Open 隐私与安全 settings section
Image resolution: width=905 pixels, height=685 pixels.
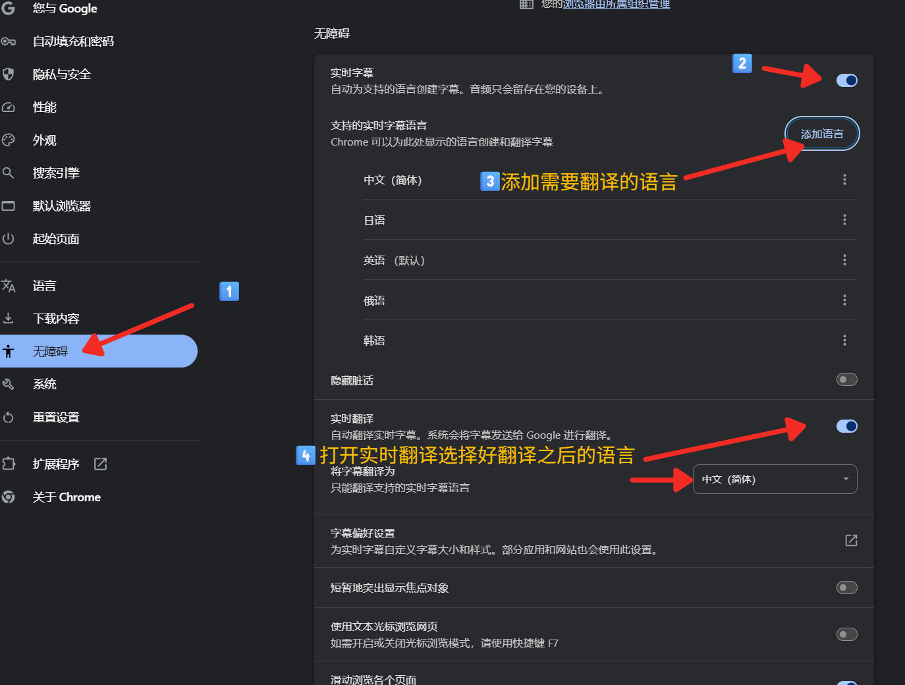62,74
